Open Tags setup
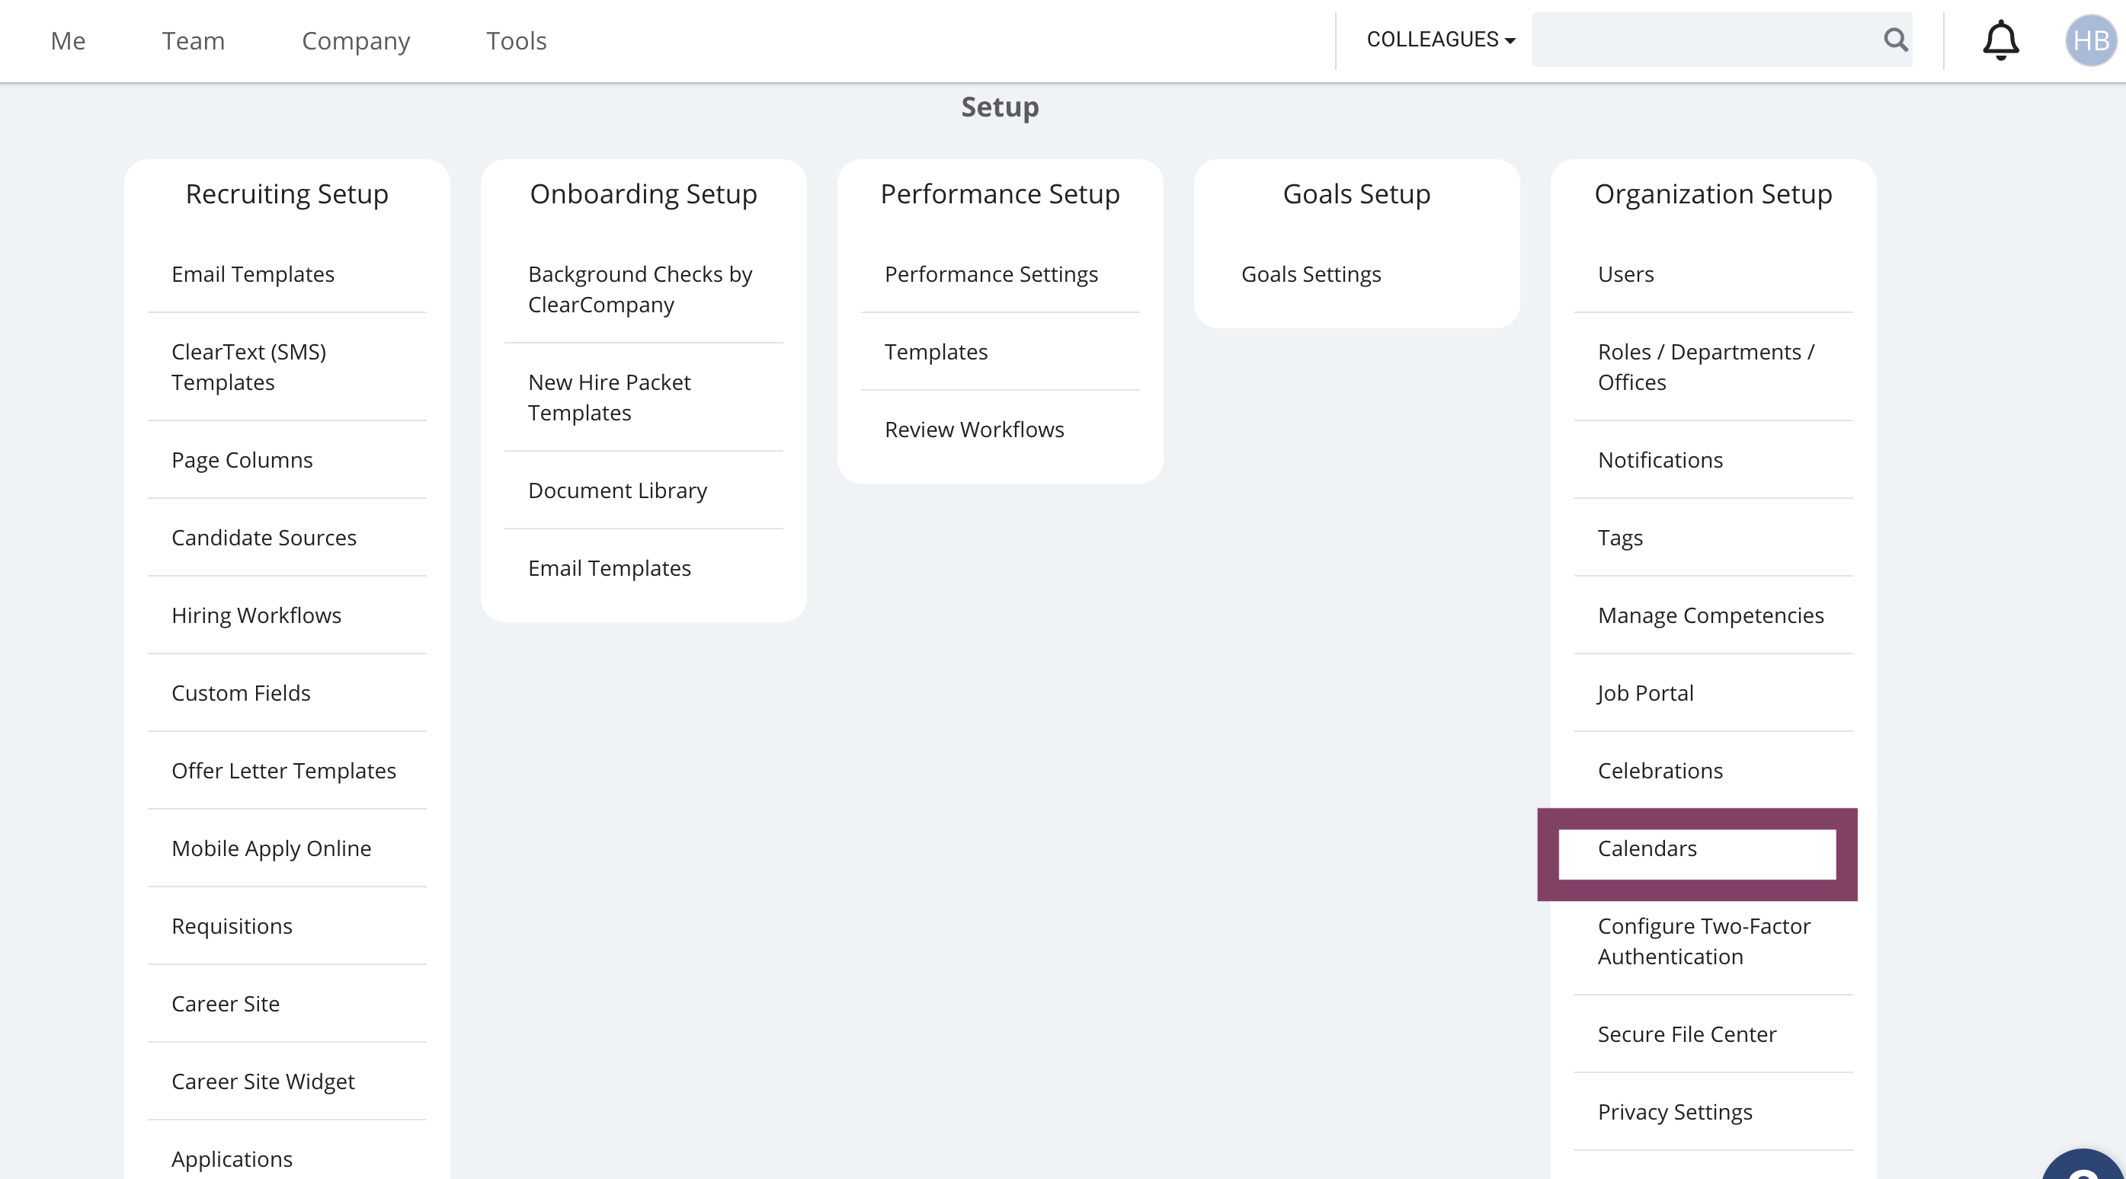 [x=1620, y=537]
